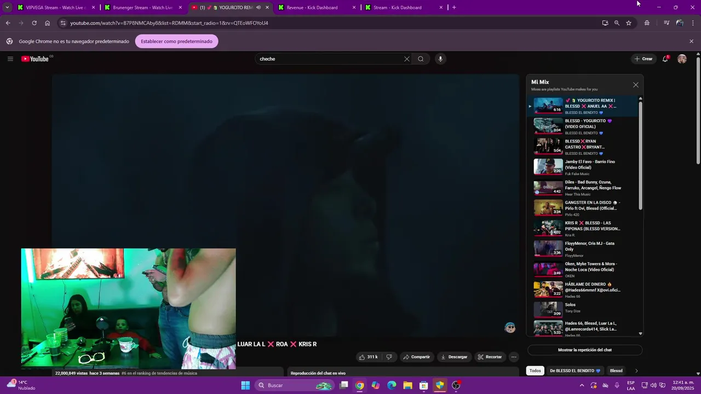Image resolution: width=701 pixels, height=394 pixels.
Task: Play Solos by Tony Dize
Action: pyautogui.click(x=583, y=310)
